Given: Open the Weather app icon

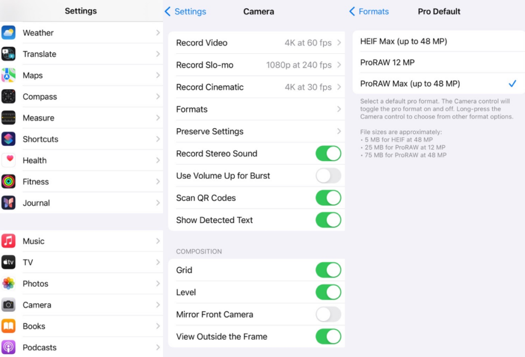Looking at the screenshot, I should (x=9, y=33).
